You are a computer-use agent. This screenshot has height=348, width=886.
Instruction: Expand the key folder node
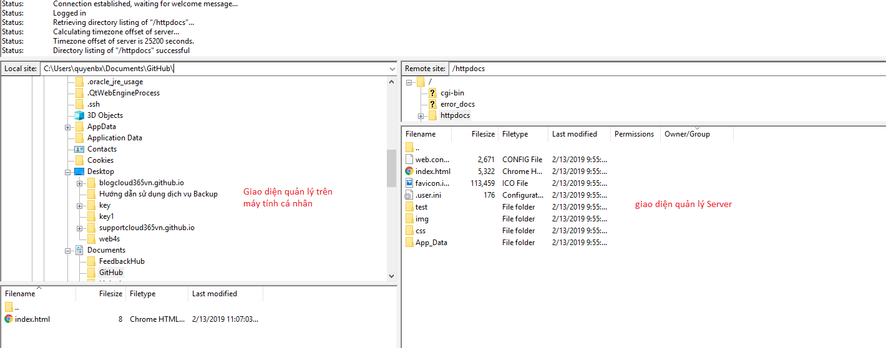(x=79, y=206)
